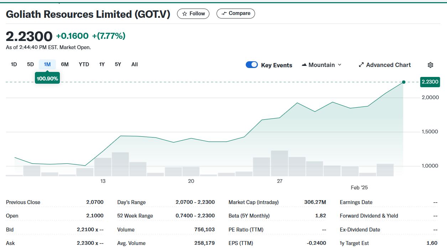447x250 pixels.
Task: Click the Follow button
Action: coord(193,14)
